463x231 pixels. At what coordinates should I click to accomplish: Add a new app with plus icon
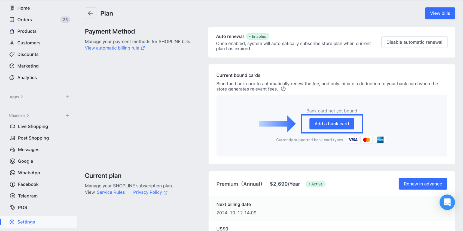67,97
